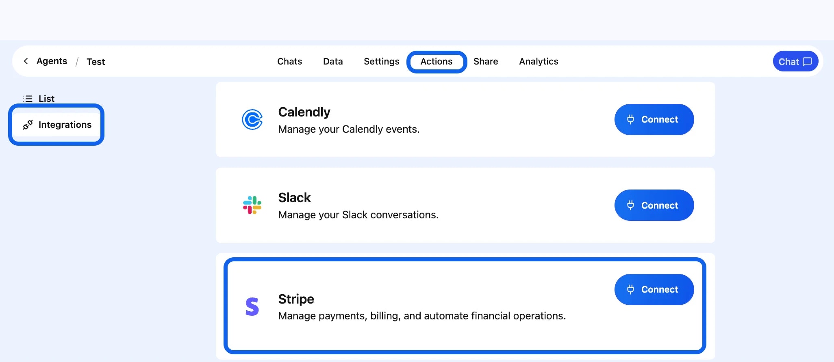Select Integrations in the sidebar
Viewport: 834px width, 362px height.
[x=56, y=125]
